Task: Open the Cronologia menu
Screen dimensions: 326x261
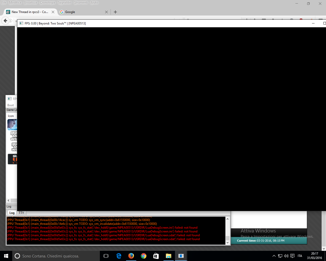Action: [47, 3]
